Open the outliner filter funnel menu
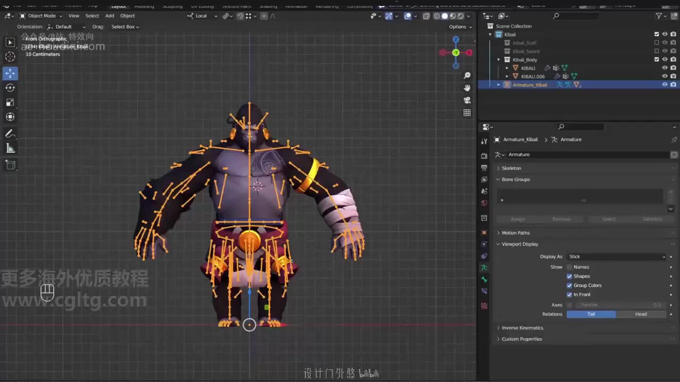 (661, 16)
